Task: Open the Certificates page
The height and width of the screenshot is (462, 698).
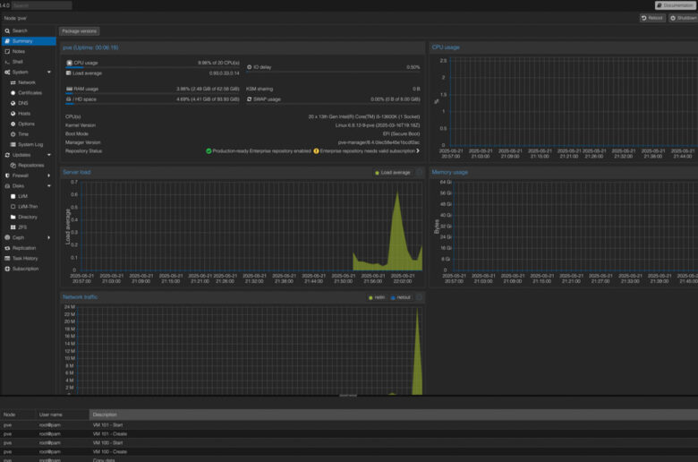Action: click(30, 93)
